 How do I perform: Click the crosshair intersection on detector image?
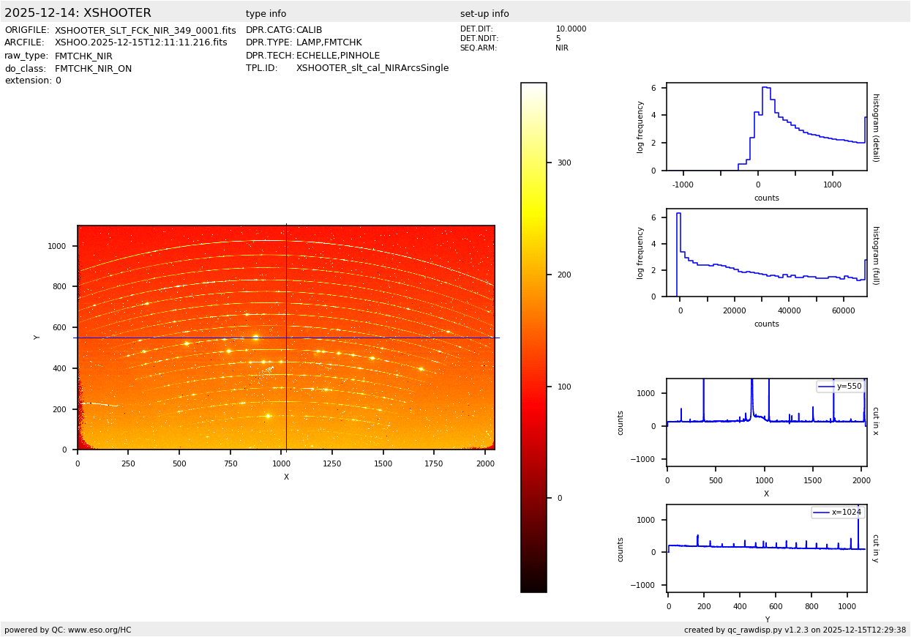[x=286, y=338]
